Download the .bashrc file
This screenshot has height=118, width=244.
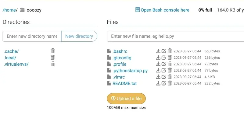158,51
